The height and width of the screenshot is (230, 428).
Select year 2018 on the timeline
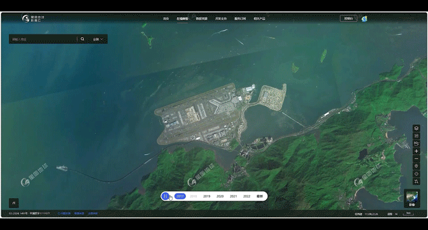pyautogui.click(x=193, y=196)
